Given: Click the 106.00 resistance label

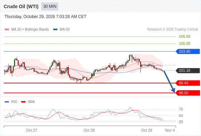Looking at the screenshot, I should click(184, 36).
